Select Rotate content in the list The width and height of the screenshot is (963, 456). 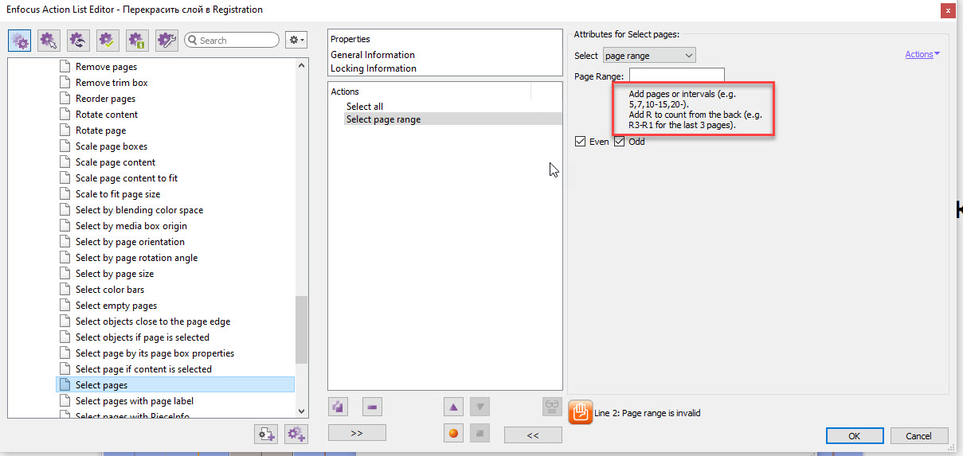point(107,115)
